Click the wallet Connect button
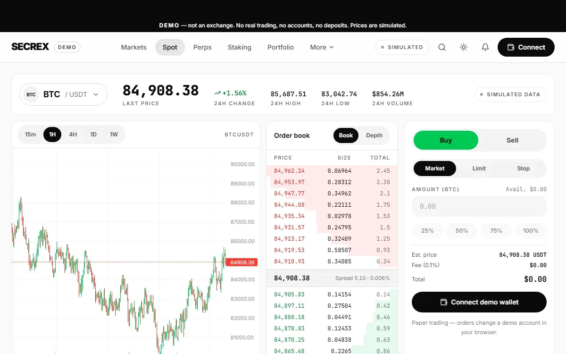 pos(526,47)
